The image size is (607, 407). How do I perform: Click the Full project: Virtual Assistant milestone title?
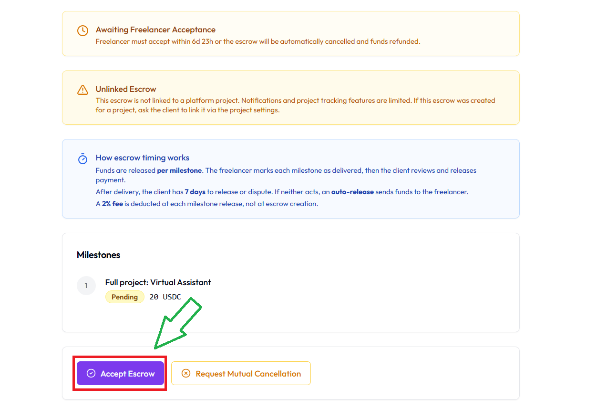(x=158, y=282)
